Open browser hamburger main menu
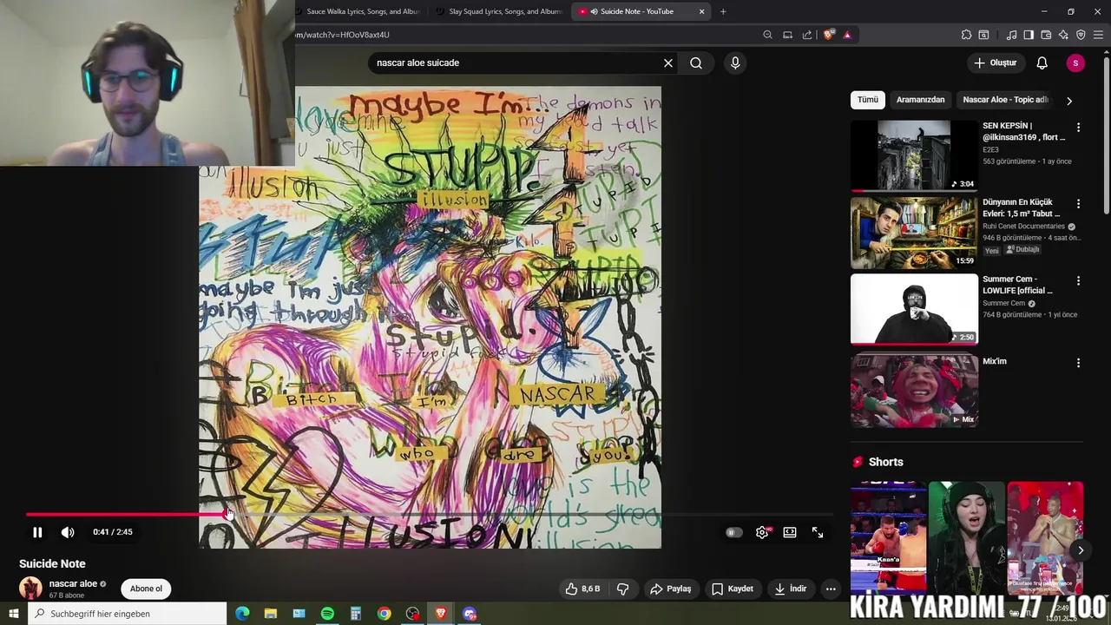The width and height of the screenshot is (1111, 625). [1098, 35]
